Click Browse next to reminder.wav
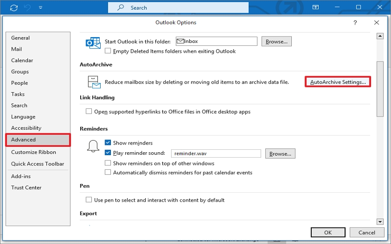 [280, 154]
